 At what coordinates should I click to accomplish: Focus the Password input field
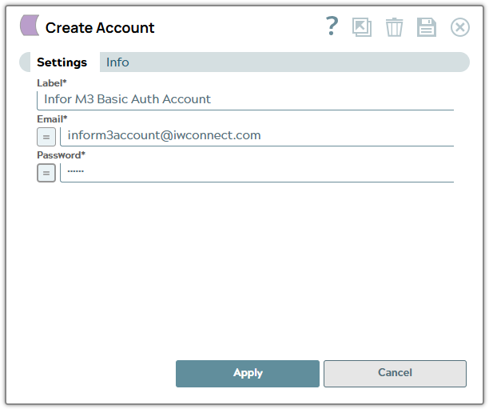click(257, 172)
